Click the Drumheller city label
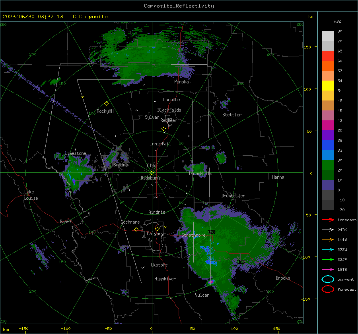358x334 pixels. (x=233, y=196)
